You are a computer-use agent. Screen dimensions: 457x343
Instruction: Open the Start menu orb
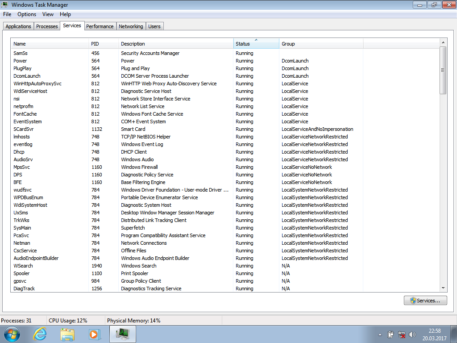(12, 334)
